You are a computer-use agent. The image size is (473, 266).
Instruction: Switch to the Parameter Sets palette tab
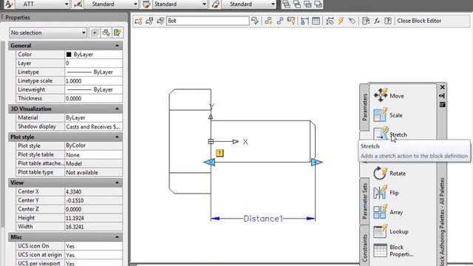364,201
